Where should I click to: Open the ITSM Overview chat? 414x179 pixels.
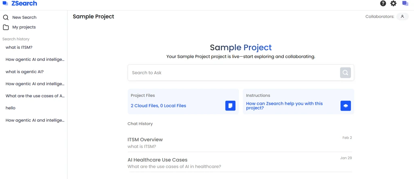(x=145, y=140)
